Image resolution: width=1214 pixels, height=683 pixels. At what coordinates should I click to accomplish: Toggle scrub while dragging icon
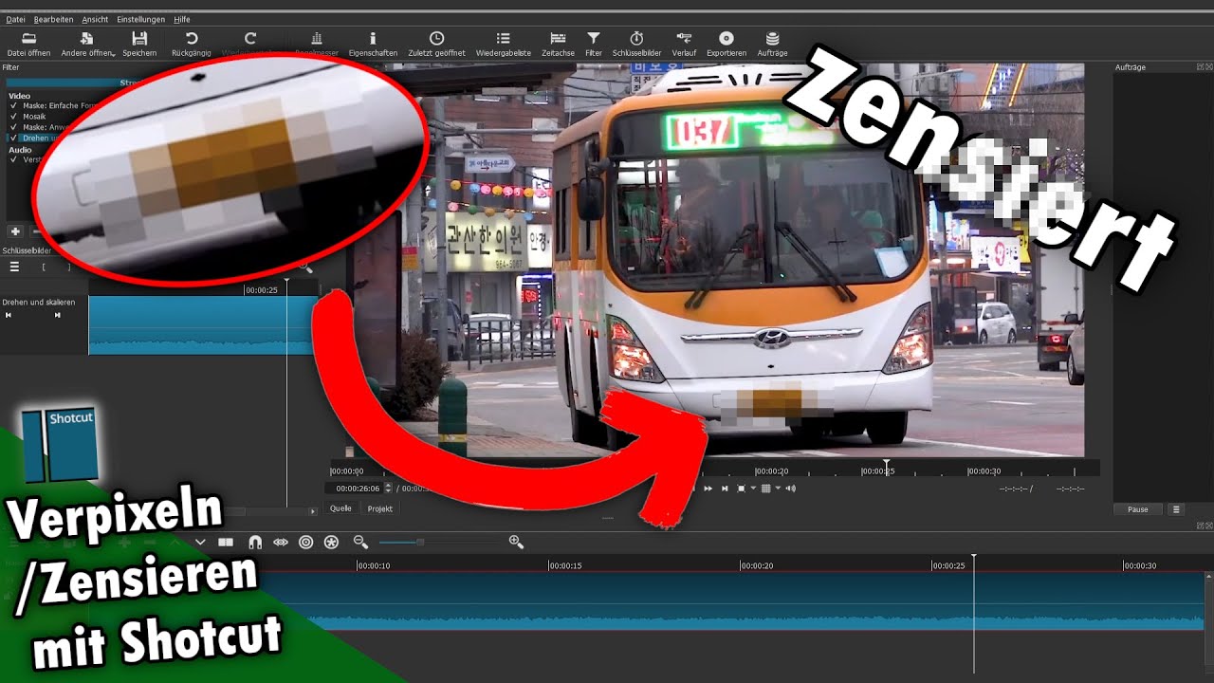[281, 542]
